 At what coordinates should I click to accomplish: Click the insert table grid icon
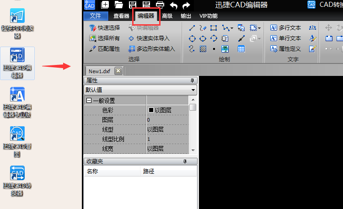tap(241, 49)
